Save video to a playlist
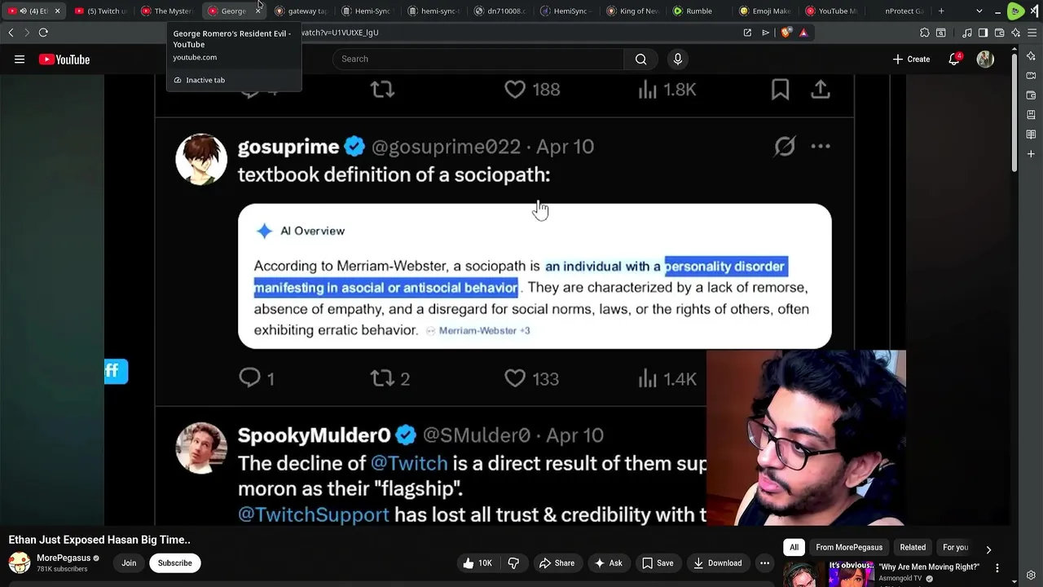This screenshot has height=587, width=1043. pos(658,563)
